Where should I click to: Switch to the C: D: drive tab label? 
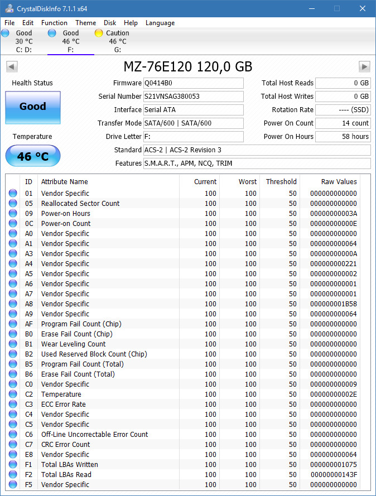[24, 50]
